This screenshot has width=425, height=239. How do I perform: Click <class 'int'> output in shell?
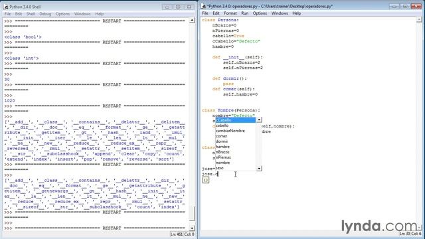(22, 58)
